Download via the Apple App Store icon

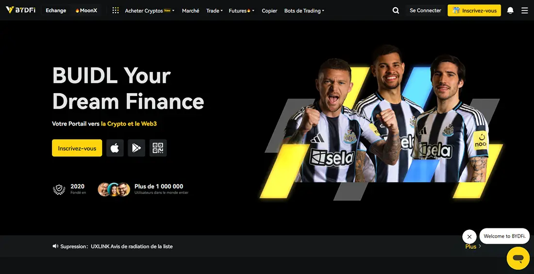click(115, 148)
